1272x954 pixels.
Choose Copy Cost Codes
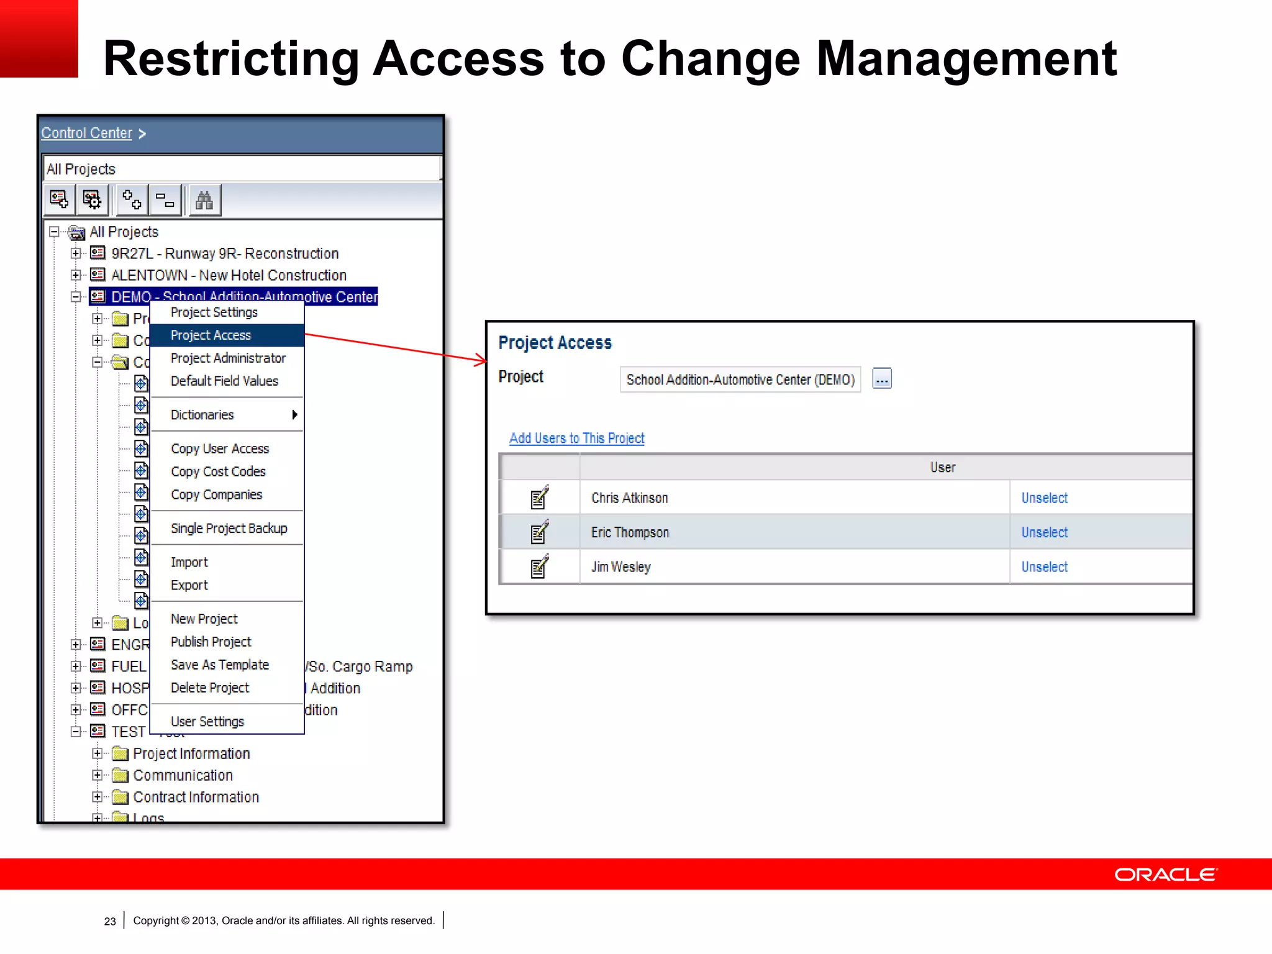click(227, 472)
